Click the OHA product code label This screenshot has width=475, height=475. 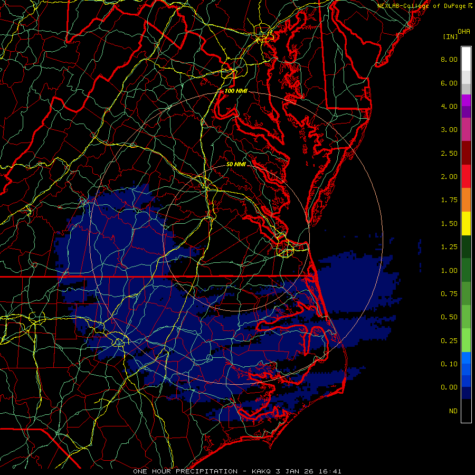coord(464,32)
